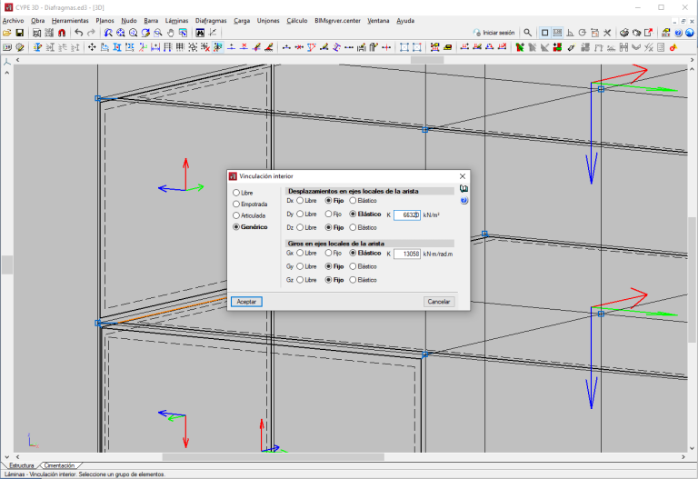Click the open folder icon
698x479 pixels.
pyautogui.click(x=7, y=33)
